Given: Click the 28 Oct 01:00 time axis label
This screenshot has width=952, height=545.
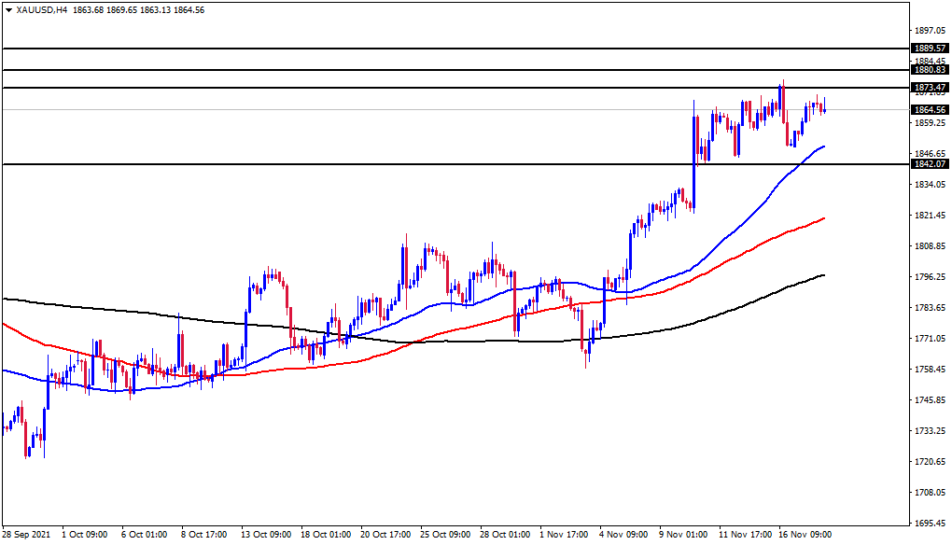Looking at the screenshot, I should coord(505,535).
